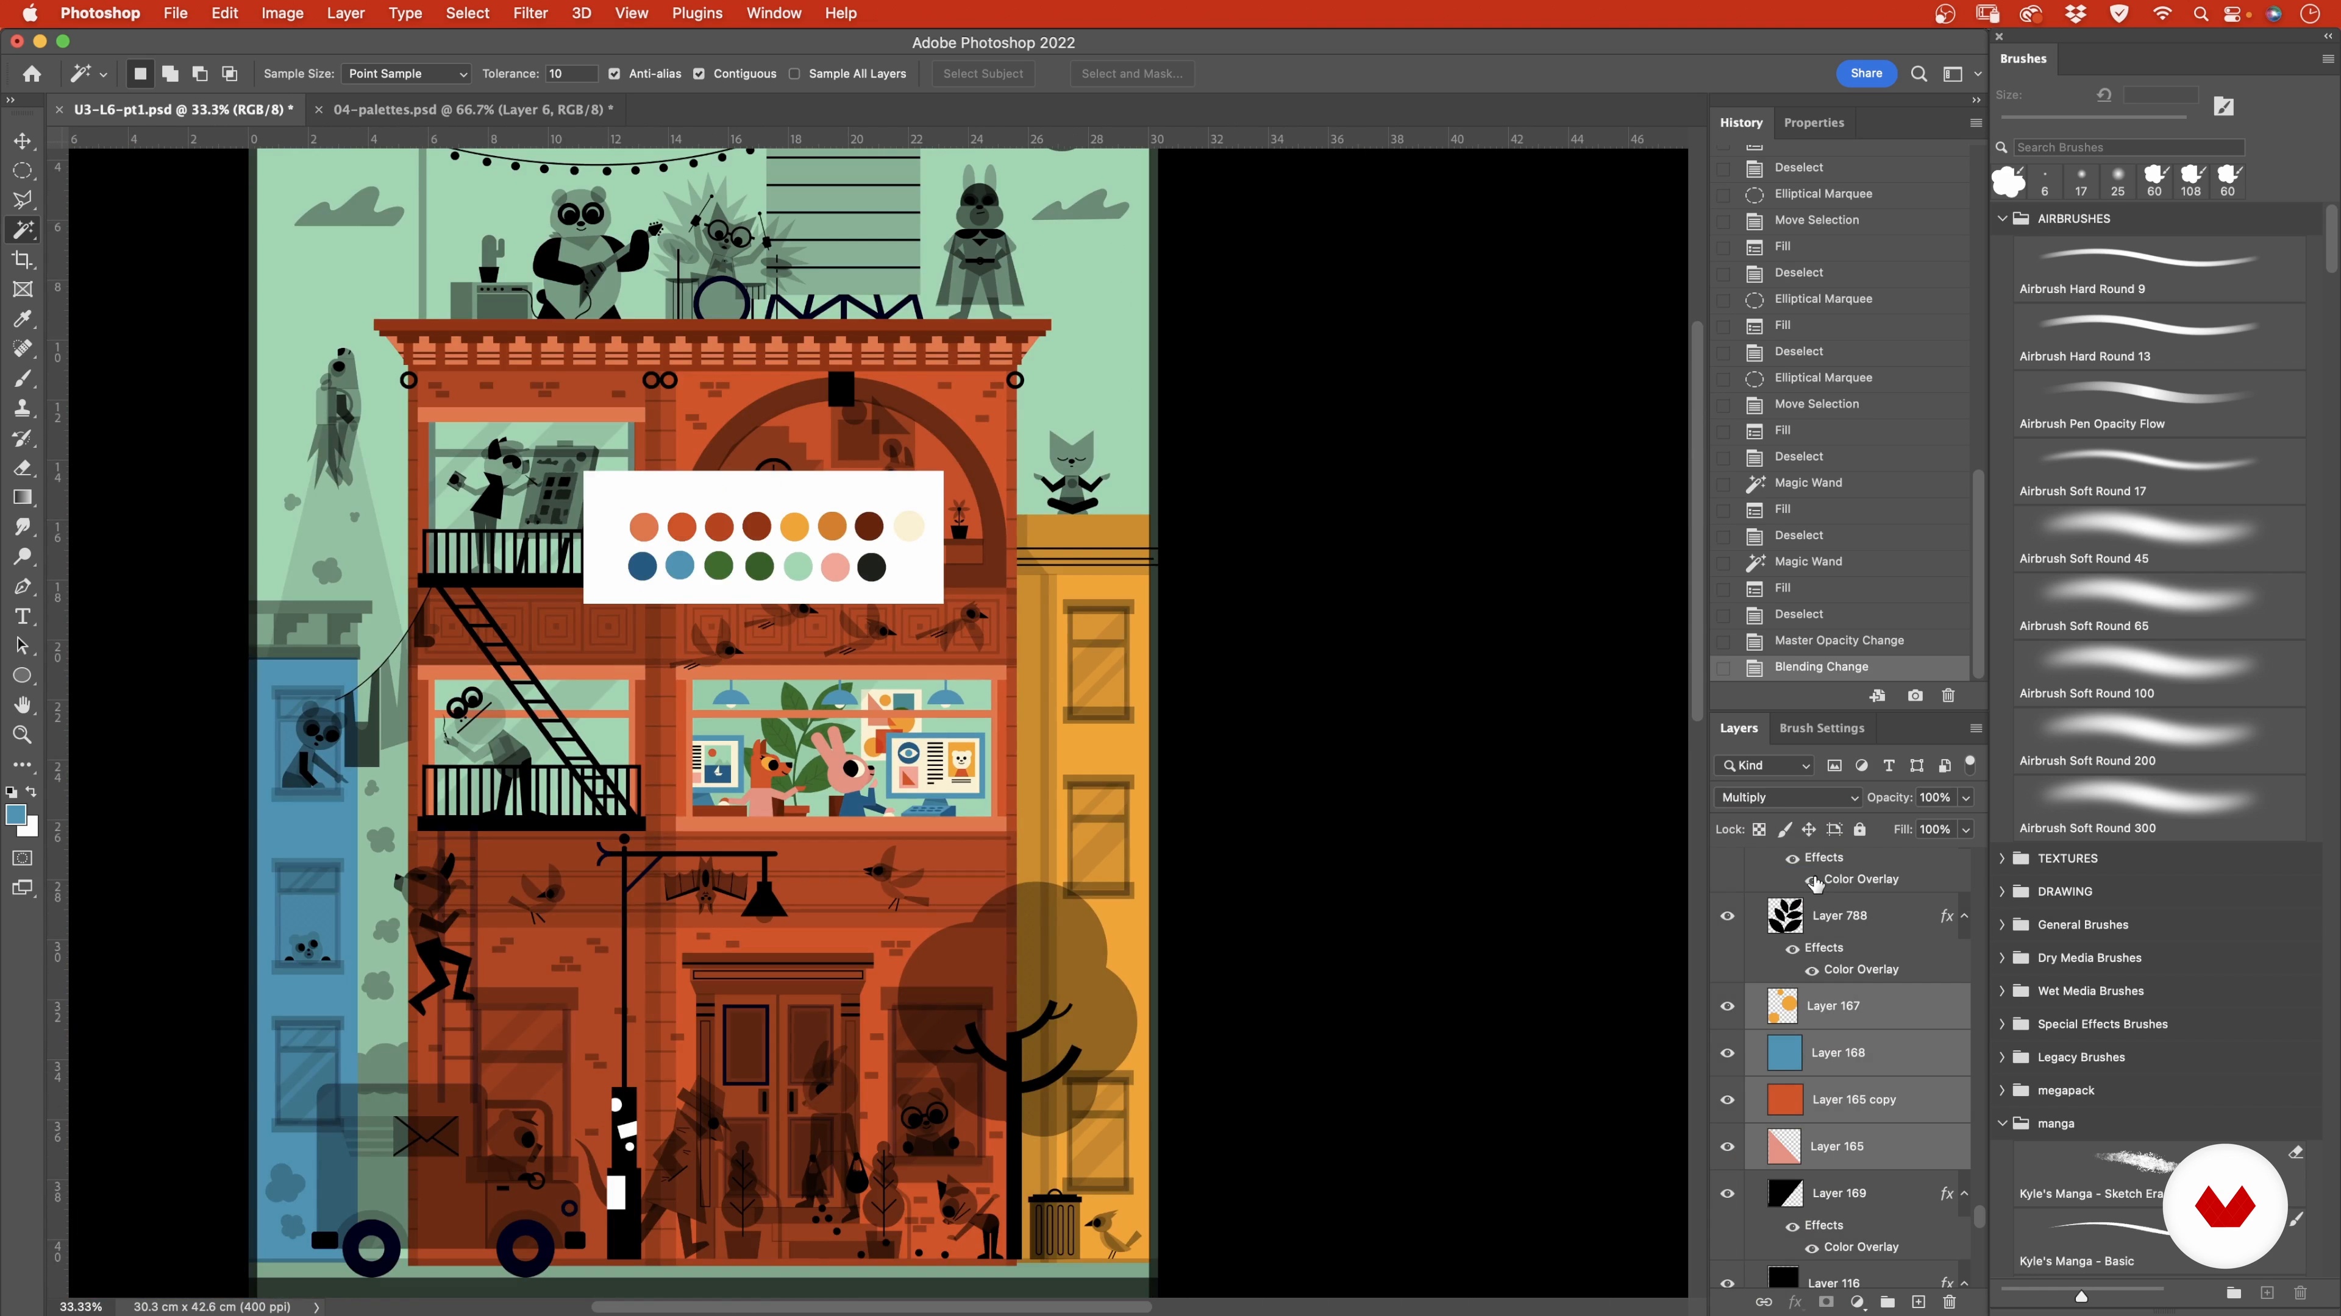Select the Brush tool
The image size is (2341, 1316).
23,379
